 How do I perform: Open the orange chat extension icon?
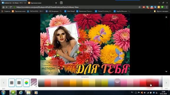click(x=159, y=7)
